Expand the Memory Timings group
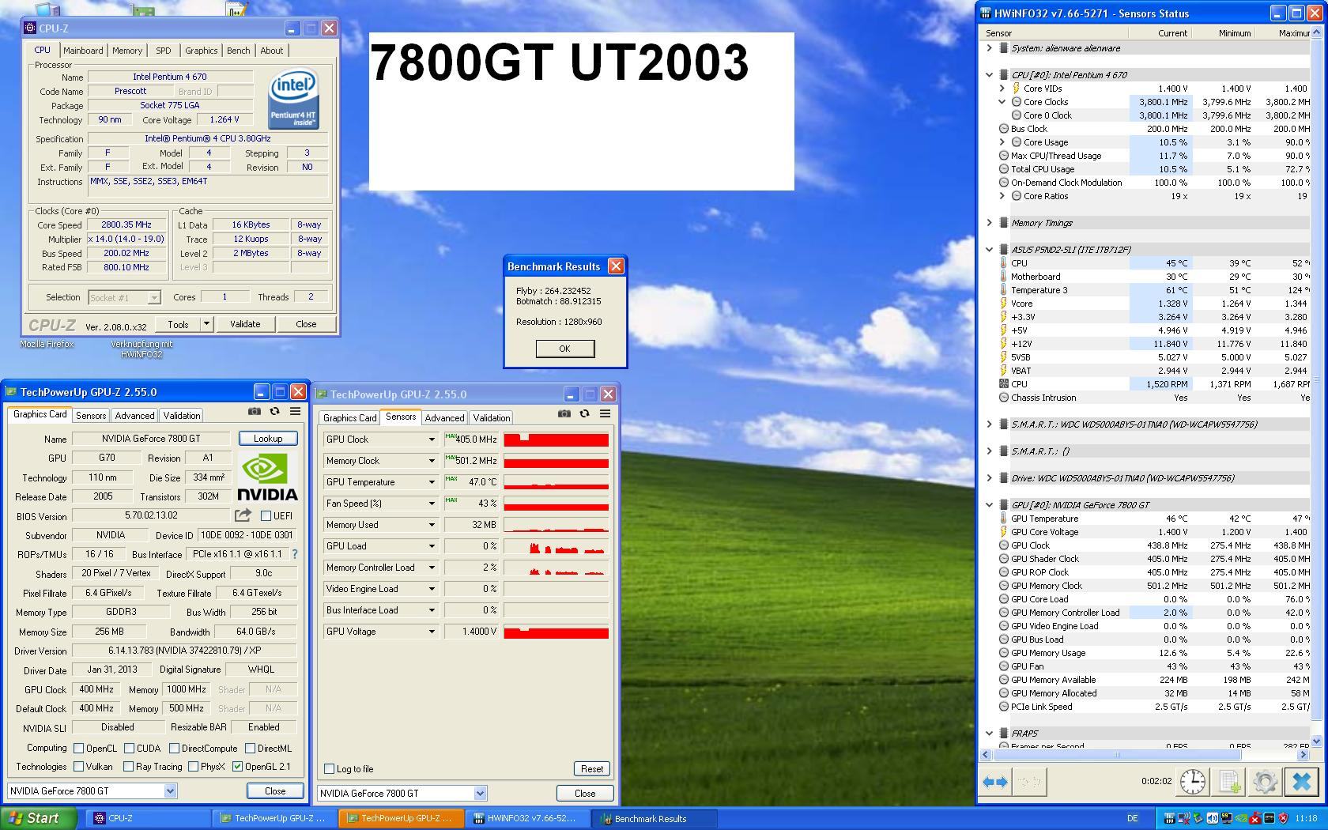 click(989, 223)
